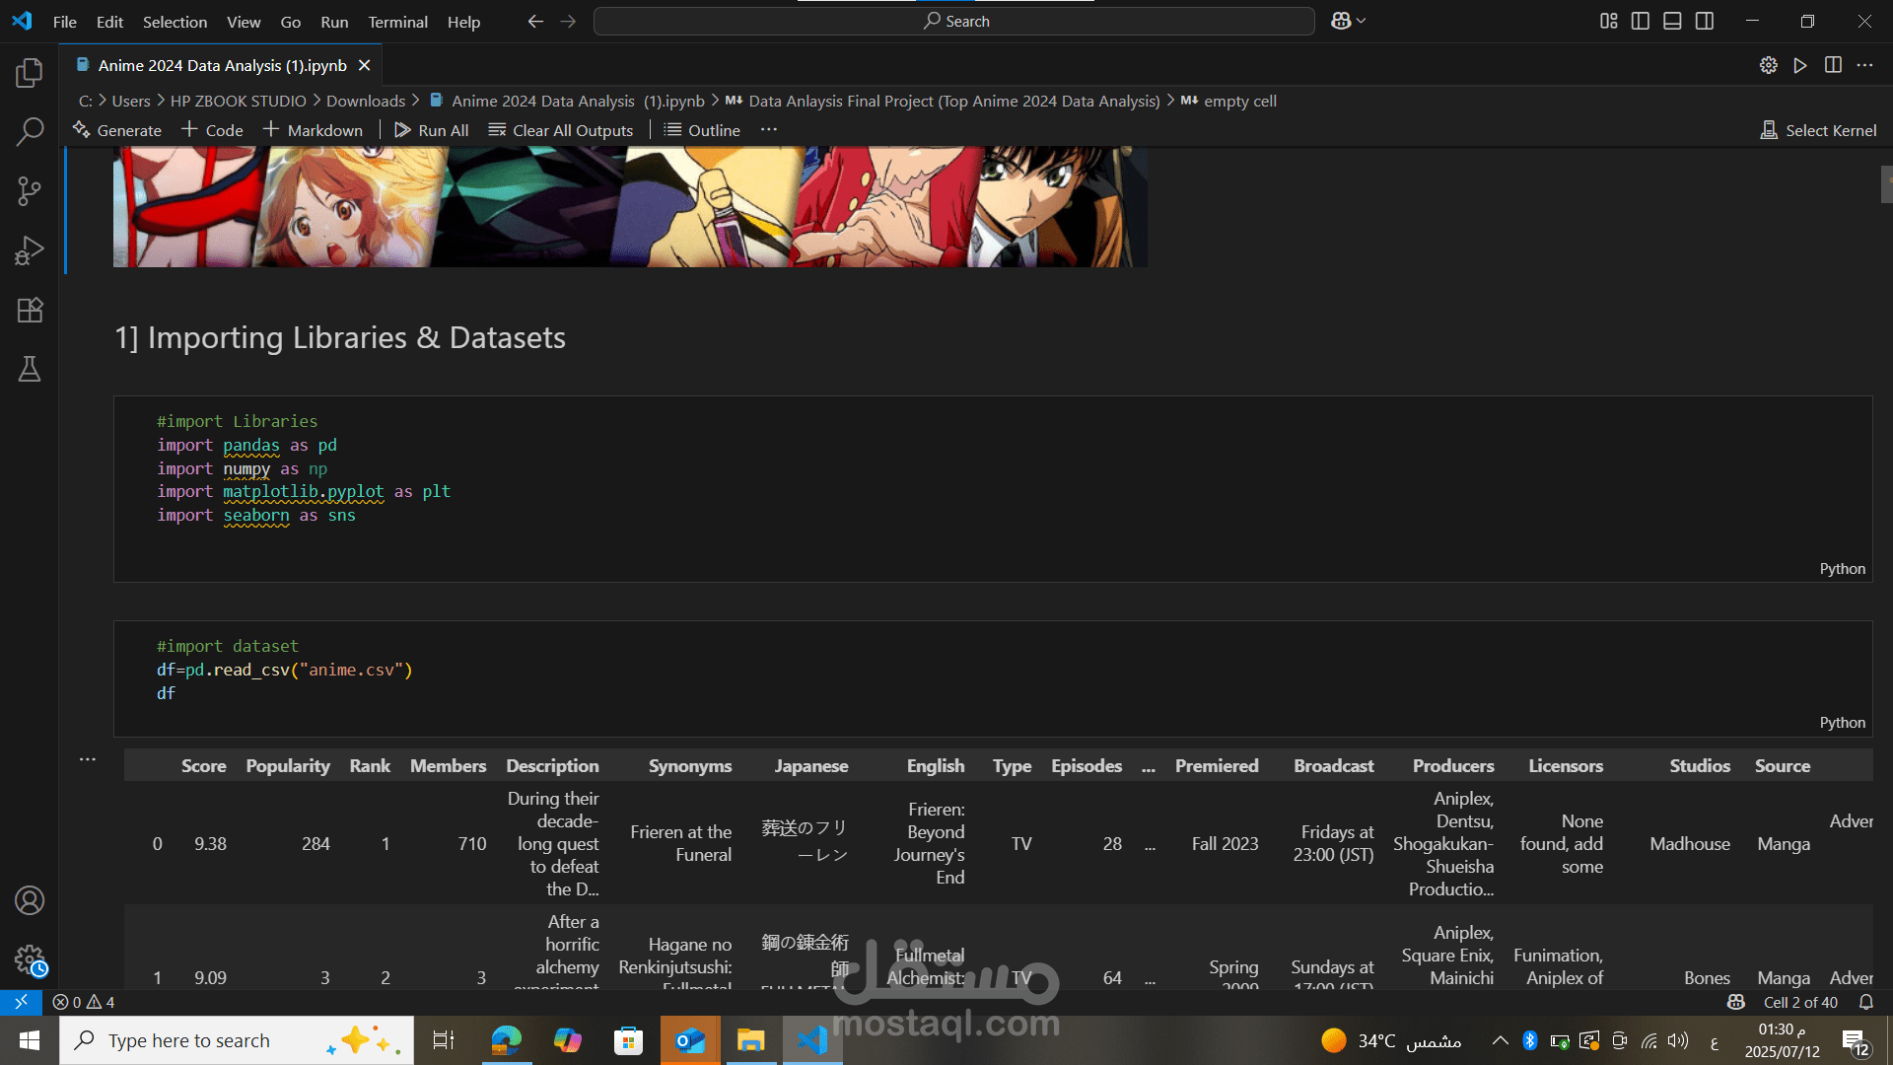Click Clear All Outputs

(561, 130)
